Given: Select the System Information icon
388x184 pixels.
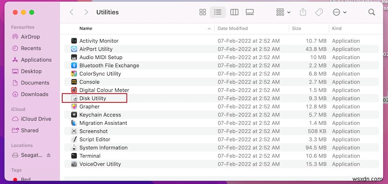Looking at the screenshot, I should (74, 148).
